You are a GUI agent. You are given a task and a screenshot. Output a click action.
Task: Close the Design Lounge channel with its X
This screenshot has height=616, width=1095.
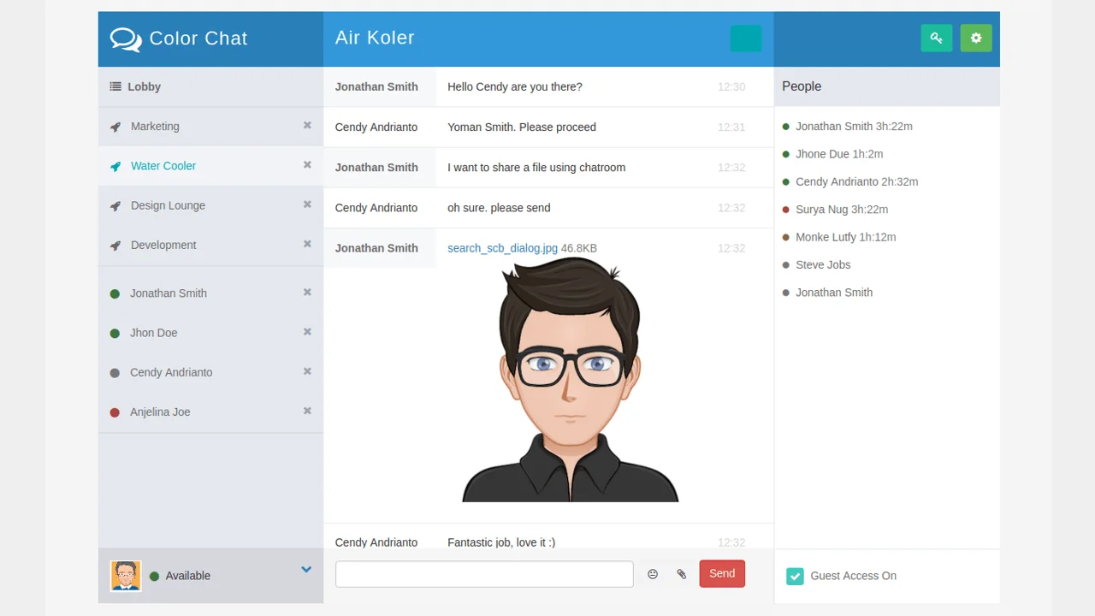tap(307, 204)
